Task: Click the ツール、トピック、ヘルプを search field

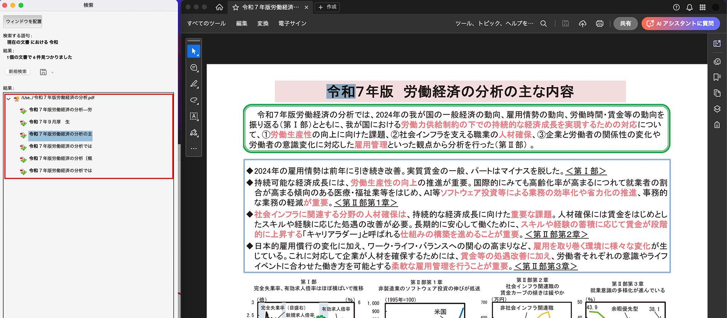Action: pos(495,24)
